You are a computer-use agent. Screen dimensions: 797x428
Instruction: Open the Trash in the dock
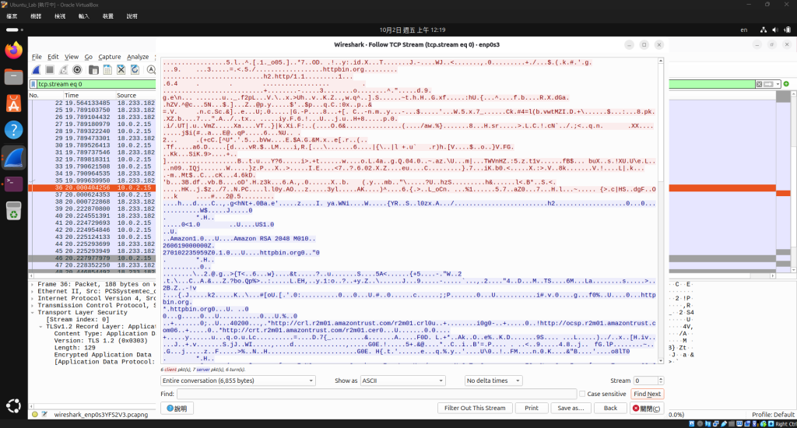(x=14, y=210)
